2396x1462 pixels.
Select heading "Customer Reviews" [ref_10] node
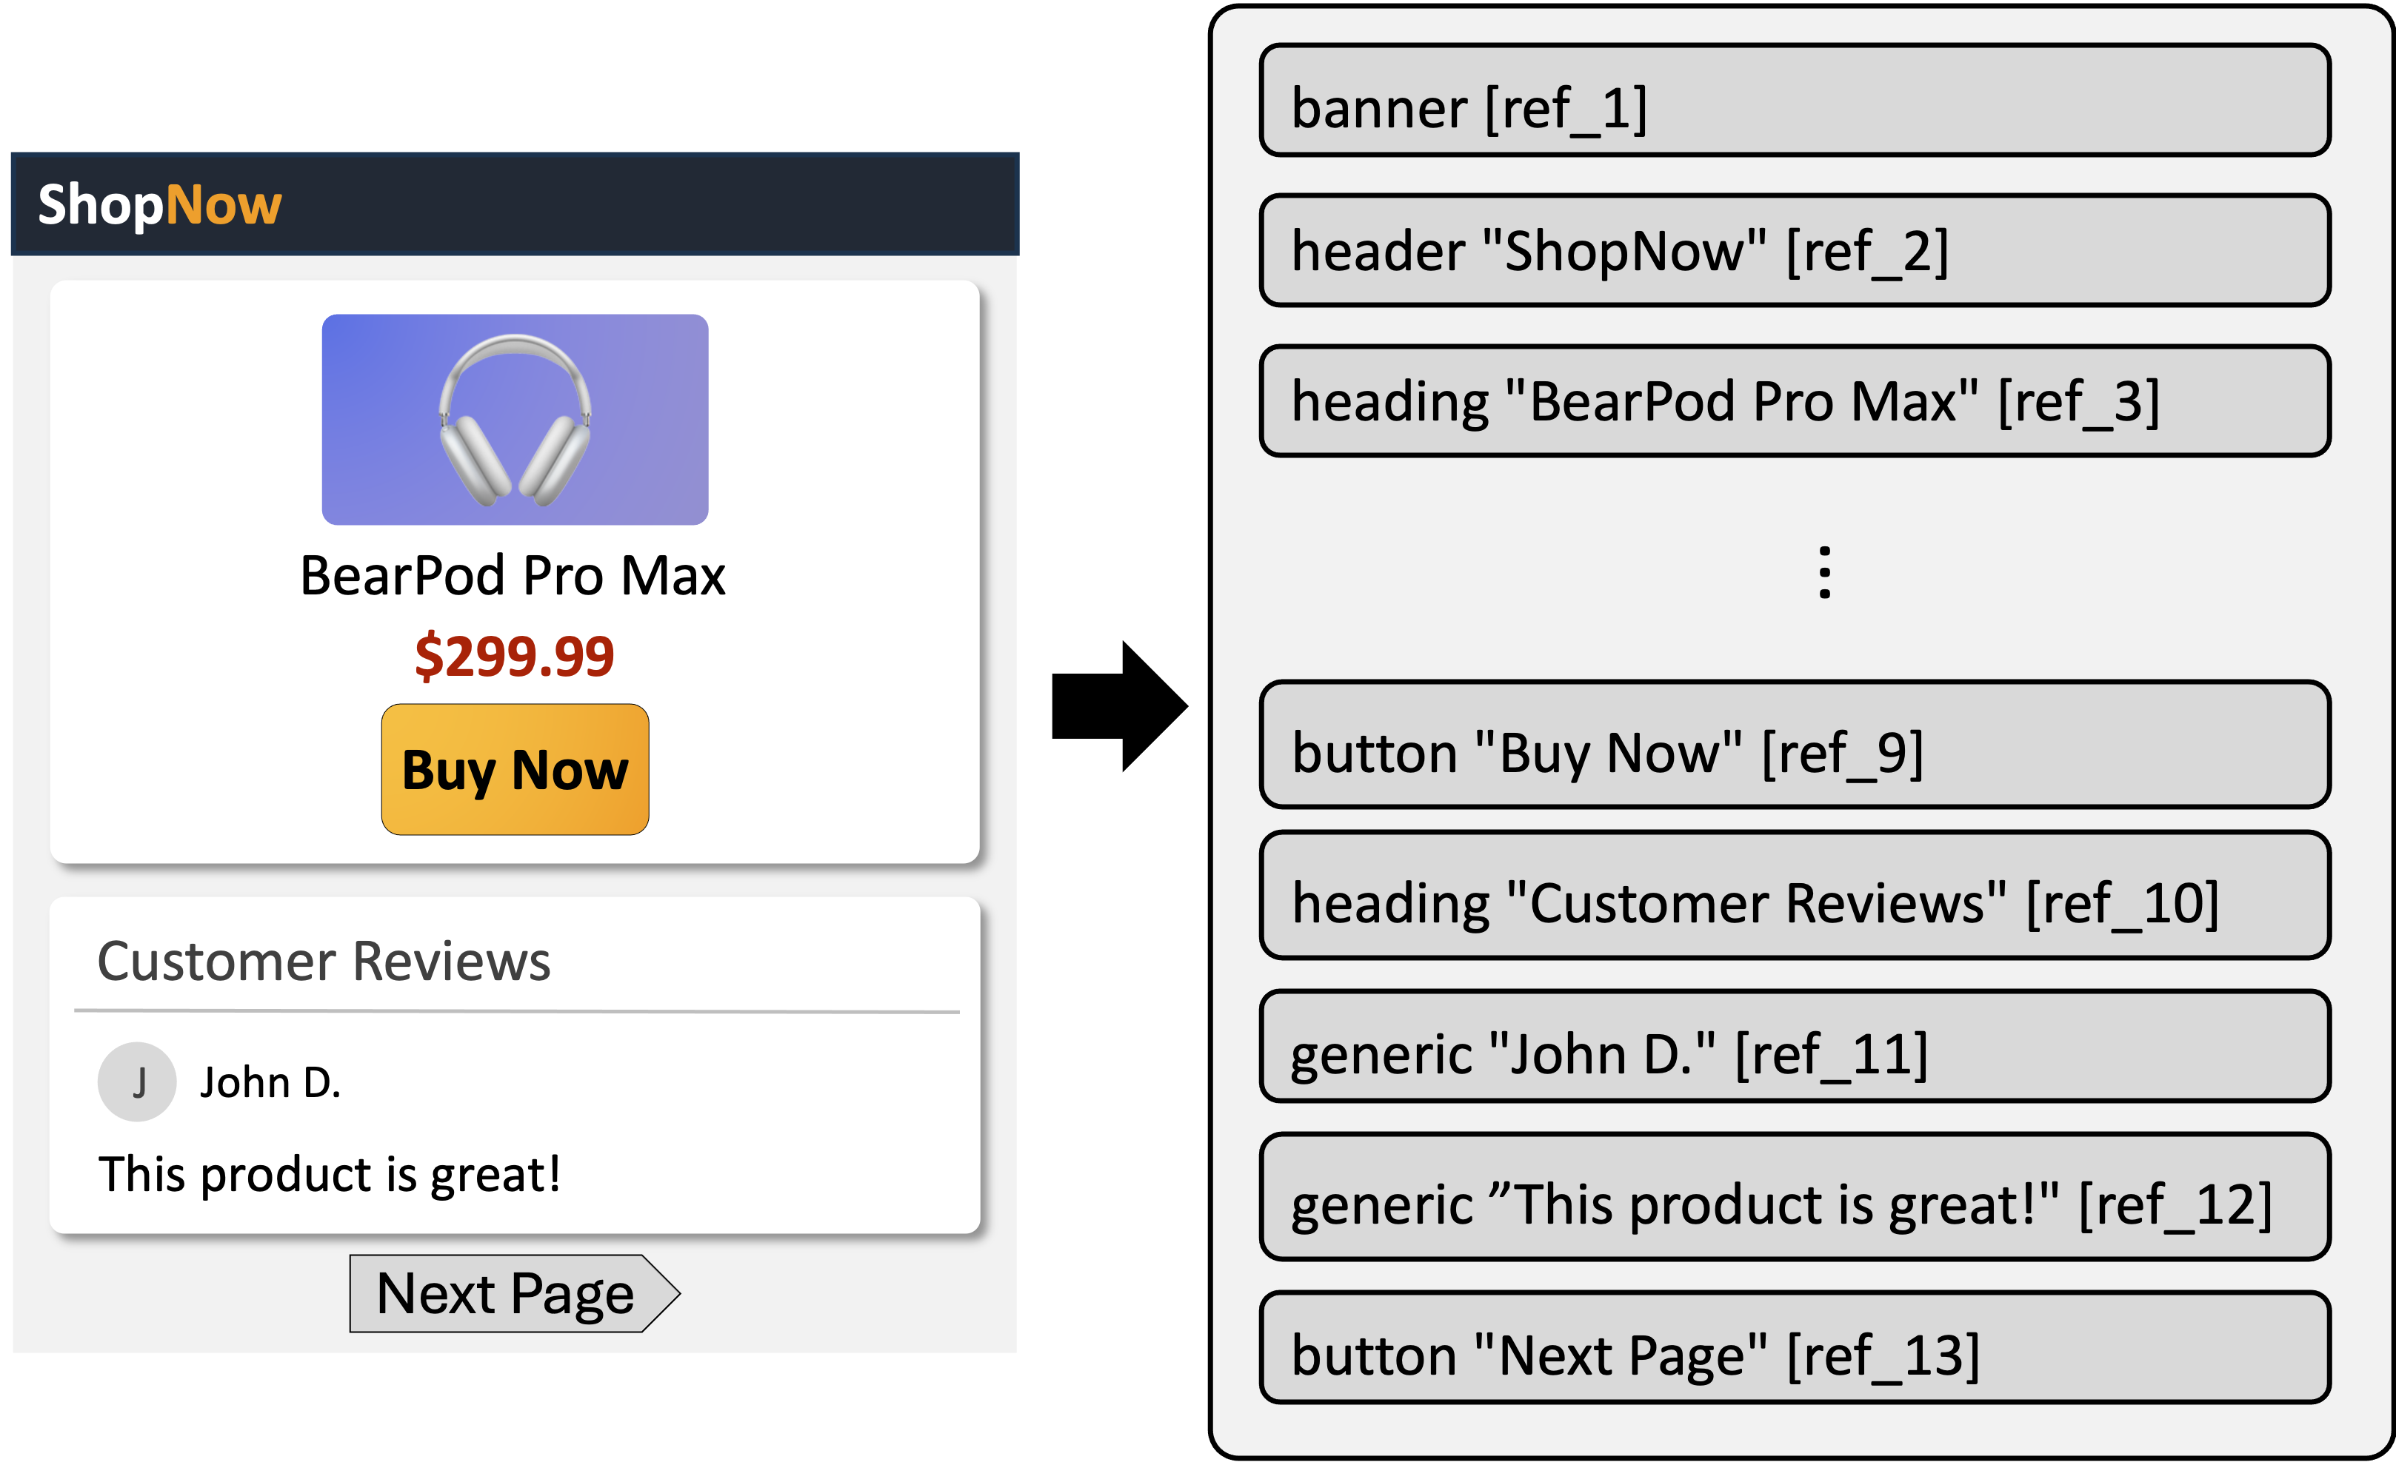pos(1795,895)
